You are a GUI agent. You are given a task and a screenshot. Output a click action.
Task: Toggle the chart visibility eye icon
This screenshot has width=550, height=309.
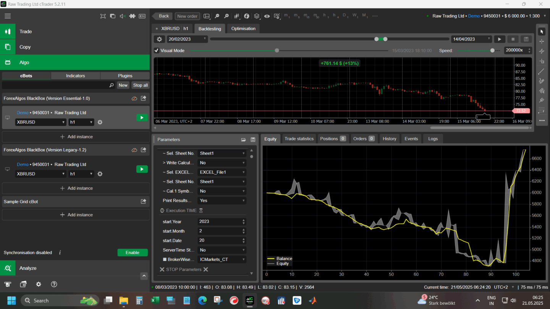click(267, 16)
